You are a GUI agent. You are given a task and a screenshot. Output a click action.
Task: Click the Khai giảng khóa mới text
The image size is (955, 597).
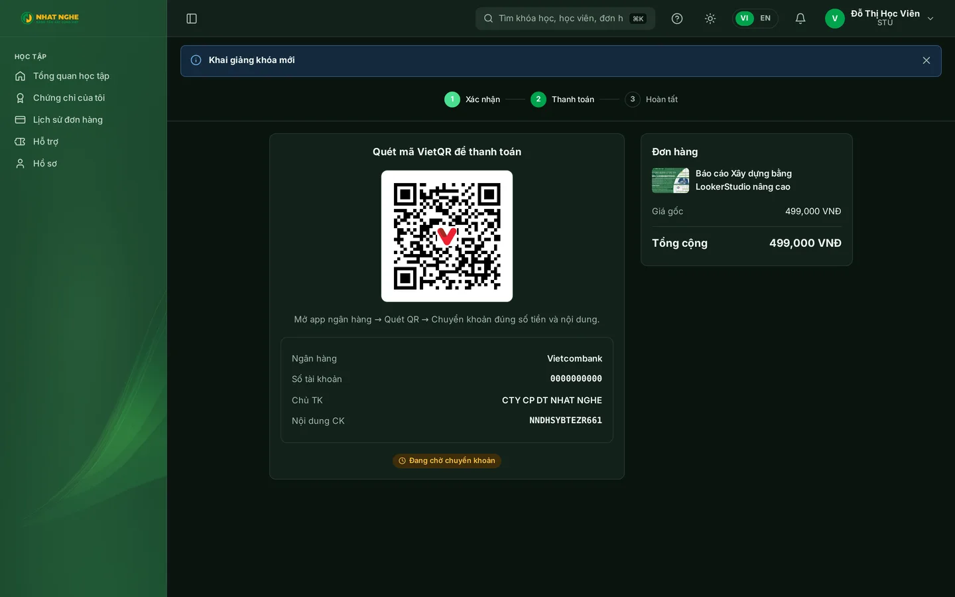(252, 60)
